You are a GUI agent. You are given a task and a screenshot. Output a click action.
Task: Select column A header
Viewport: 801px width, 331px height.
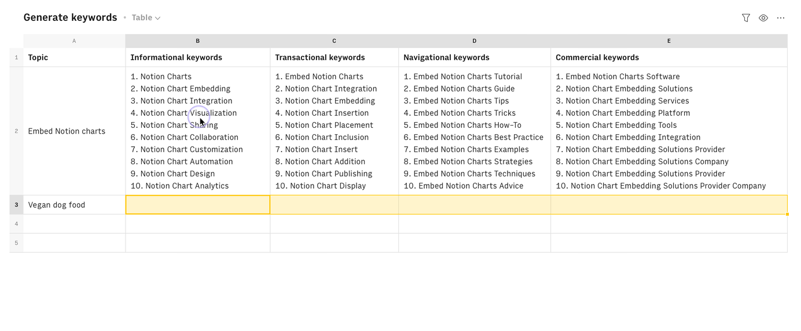[x=74, y=41]
